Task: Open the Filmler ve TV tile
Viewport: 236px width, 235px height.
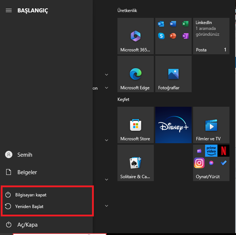Action: 211,125
